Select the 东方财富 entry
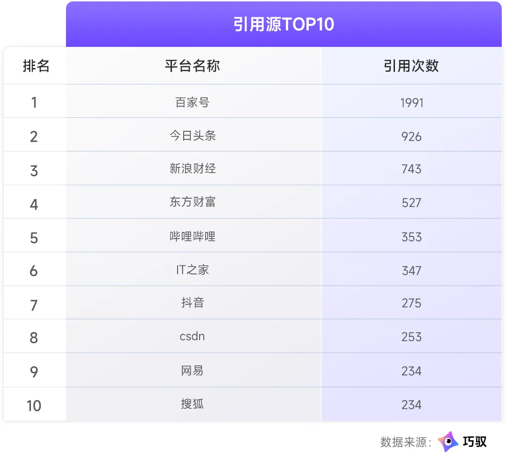The image size is (506, 460). [193, 202]
